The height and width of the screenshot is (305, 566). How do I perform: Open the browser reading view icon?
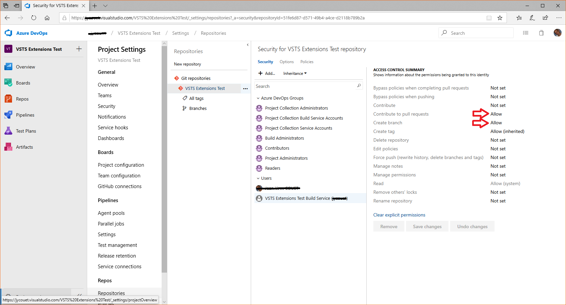coord(489,18)
